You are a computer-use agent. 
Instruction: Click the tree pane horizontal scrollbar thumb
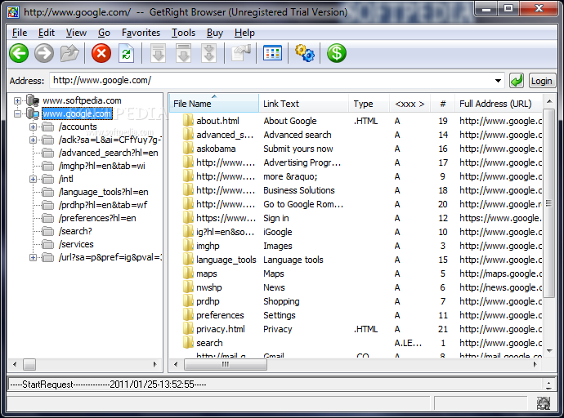pos(29,364)
